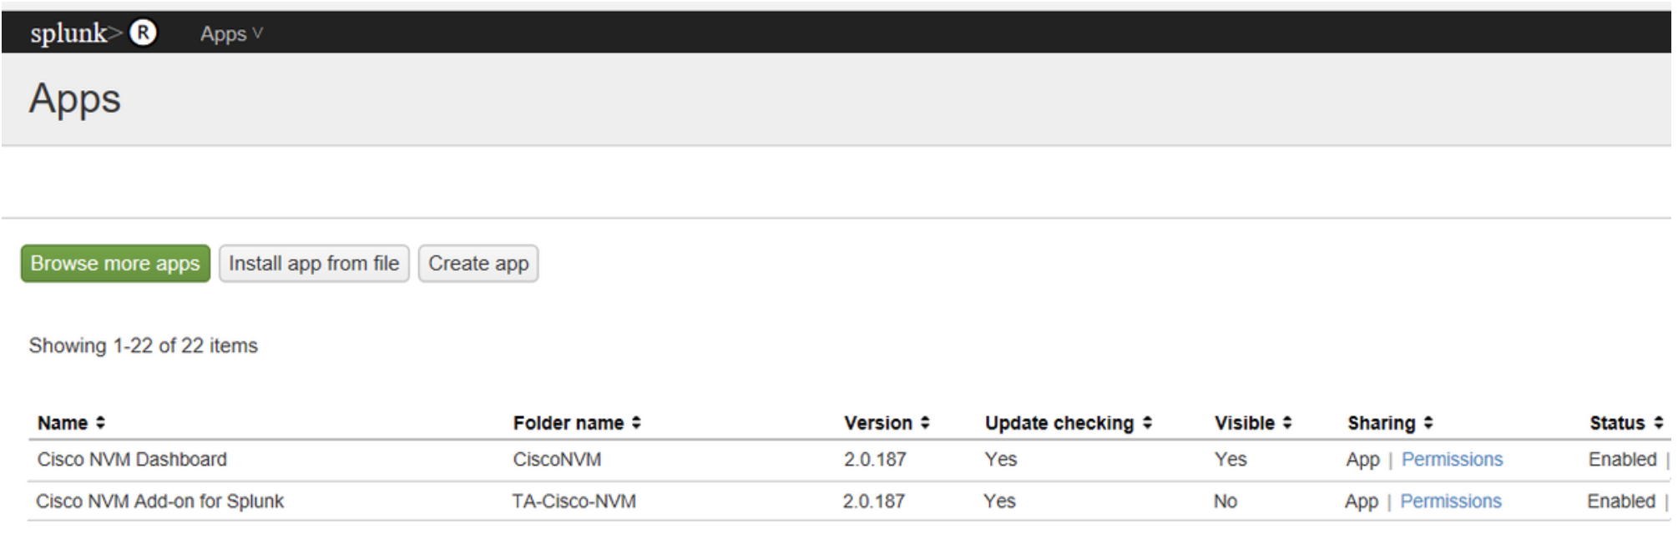Sort by Folder name arrows icon
This screenshot has height=549, width=1678.
point(636,423)
